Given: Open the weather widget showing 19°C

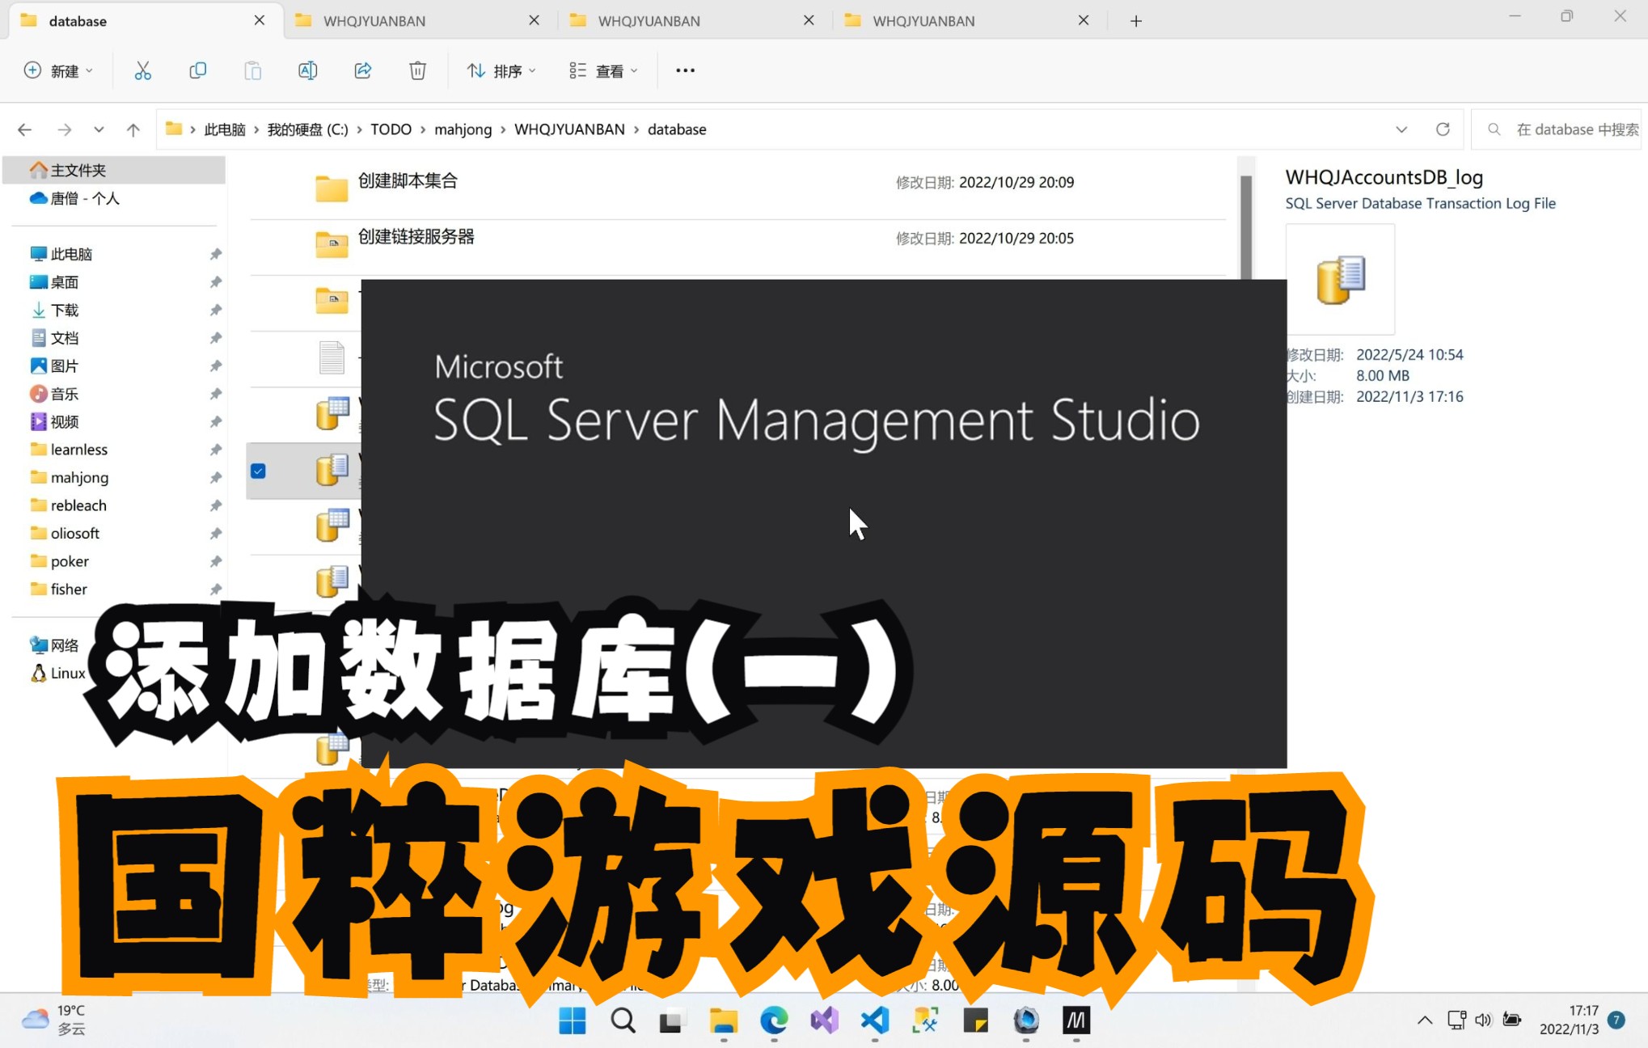Looking at the screenshot, I should pos(53,1021).
